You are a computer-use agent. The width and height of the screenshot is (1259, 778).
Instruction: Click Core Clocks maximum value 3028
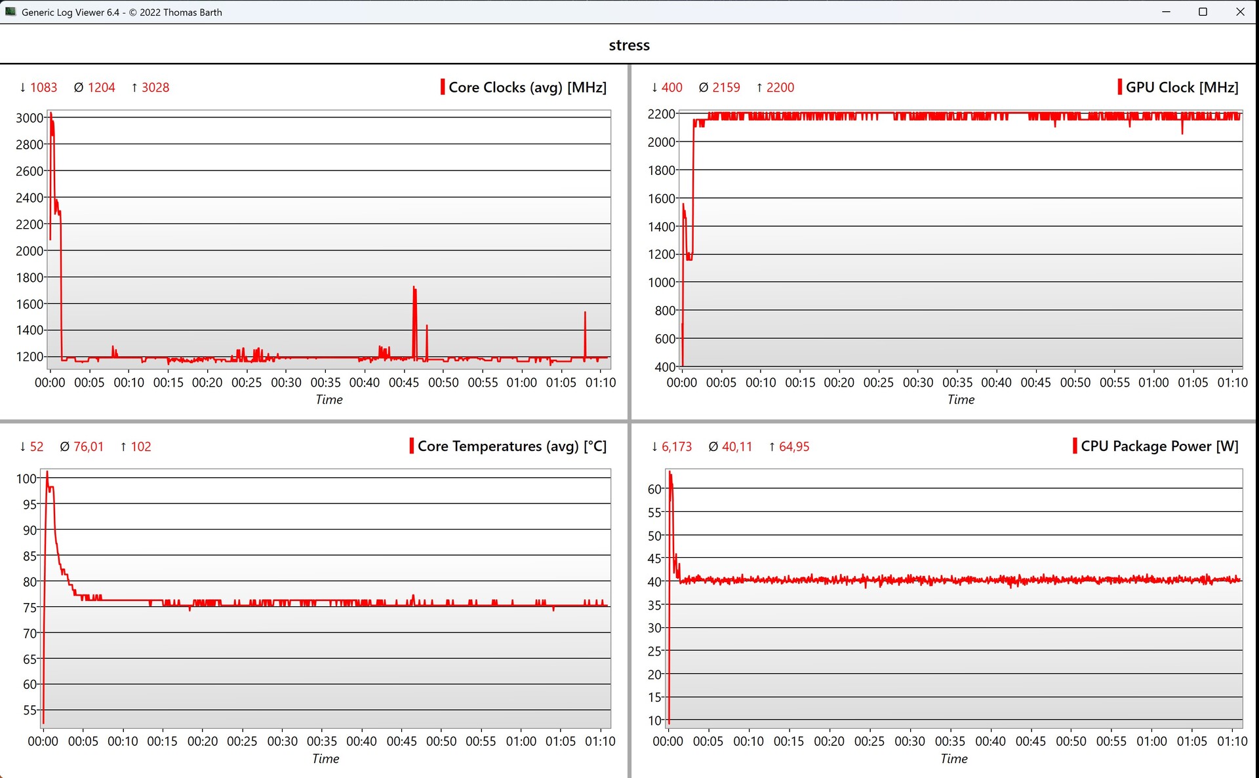pyautogui.click(x=155, y=87)
